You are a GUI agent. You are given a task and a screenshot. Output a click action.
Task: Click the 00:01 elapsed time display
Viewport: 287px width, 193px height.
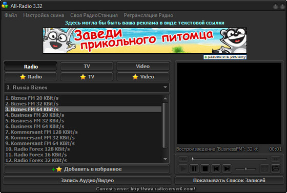pos(275,149)
